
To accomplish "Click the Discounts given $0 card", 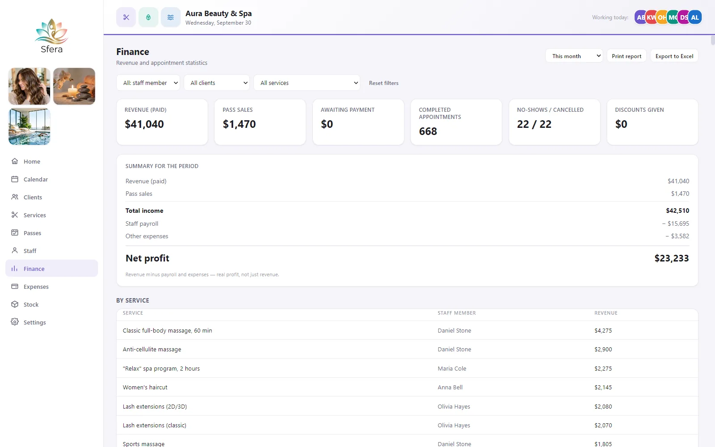I will [x=652, y=122].
